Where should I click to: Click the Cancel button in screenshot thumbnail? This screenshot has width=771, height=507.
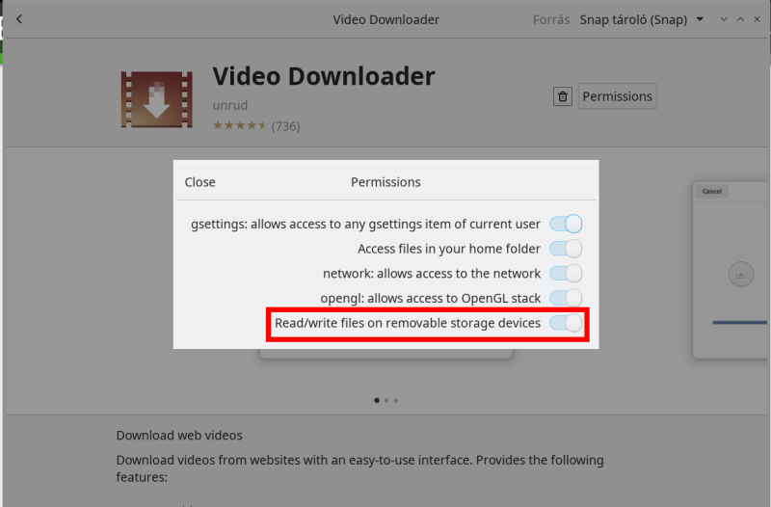pyautogui.click(x=711, y=191)
